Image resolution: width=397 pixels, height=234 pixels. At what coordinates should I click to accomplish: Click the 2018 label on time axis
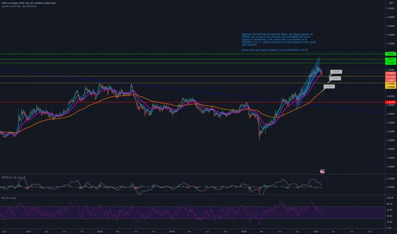[x=100, y=231]
